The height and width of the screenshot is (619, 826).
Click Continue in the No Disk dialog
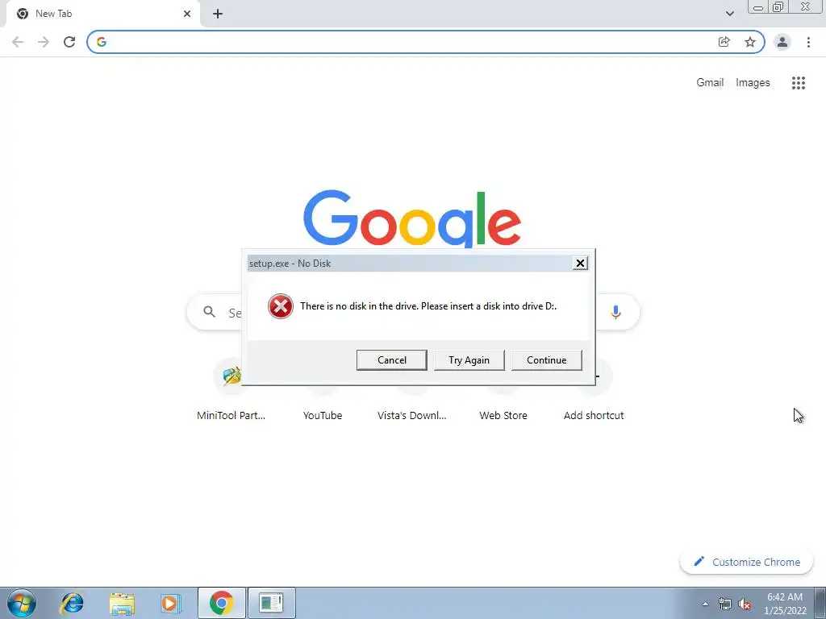(x=546, y=360)
